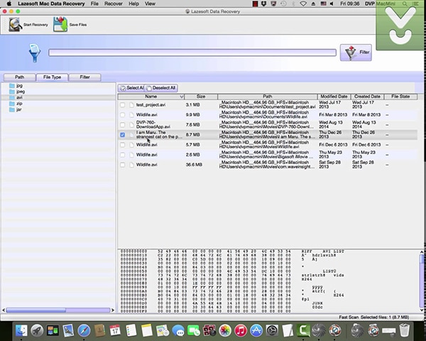Click the file name test_project.avi

pos(151,105)
